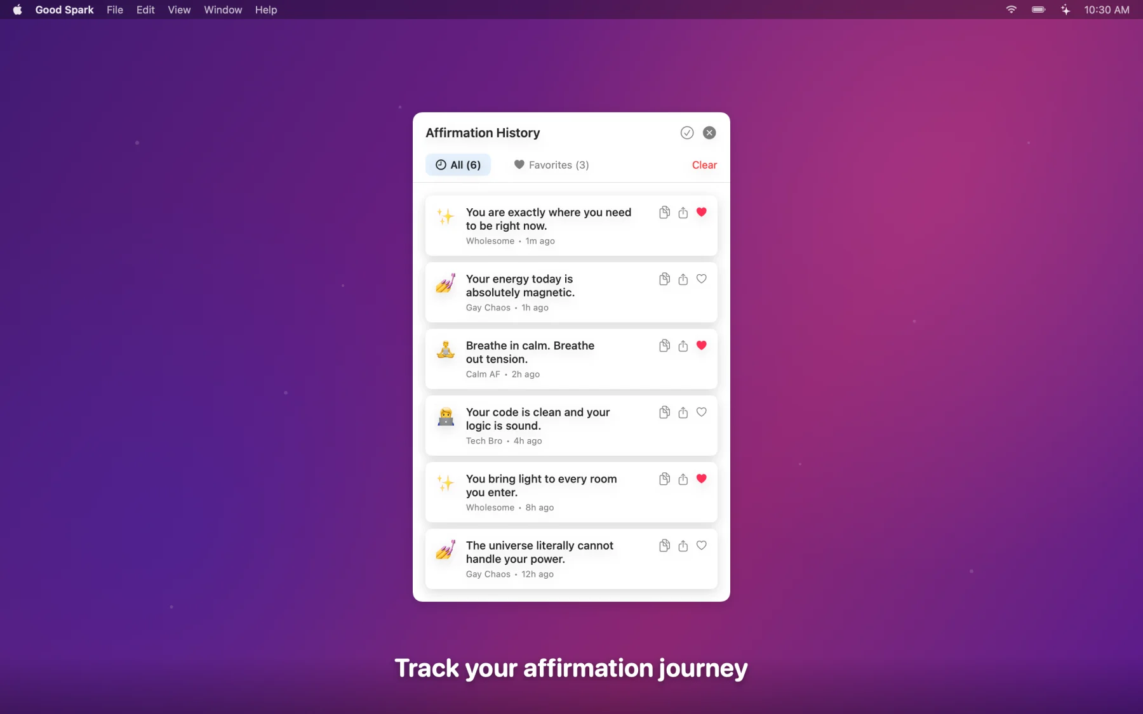Image resolution: width=1143 pixels, height=714 pixels.
Task: Close the Affirmation History panel
Action: [x=709, y=133]
